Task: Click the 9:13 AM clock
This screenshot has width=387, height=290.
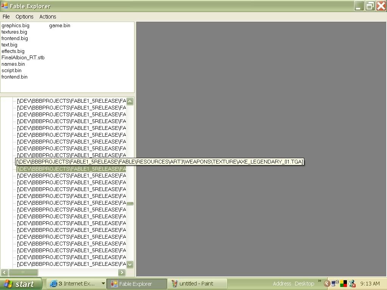Action: 370,284
